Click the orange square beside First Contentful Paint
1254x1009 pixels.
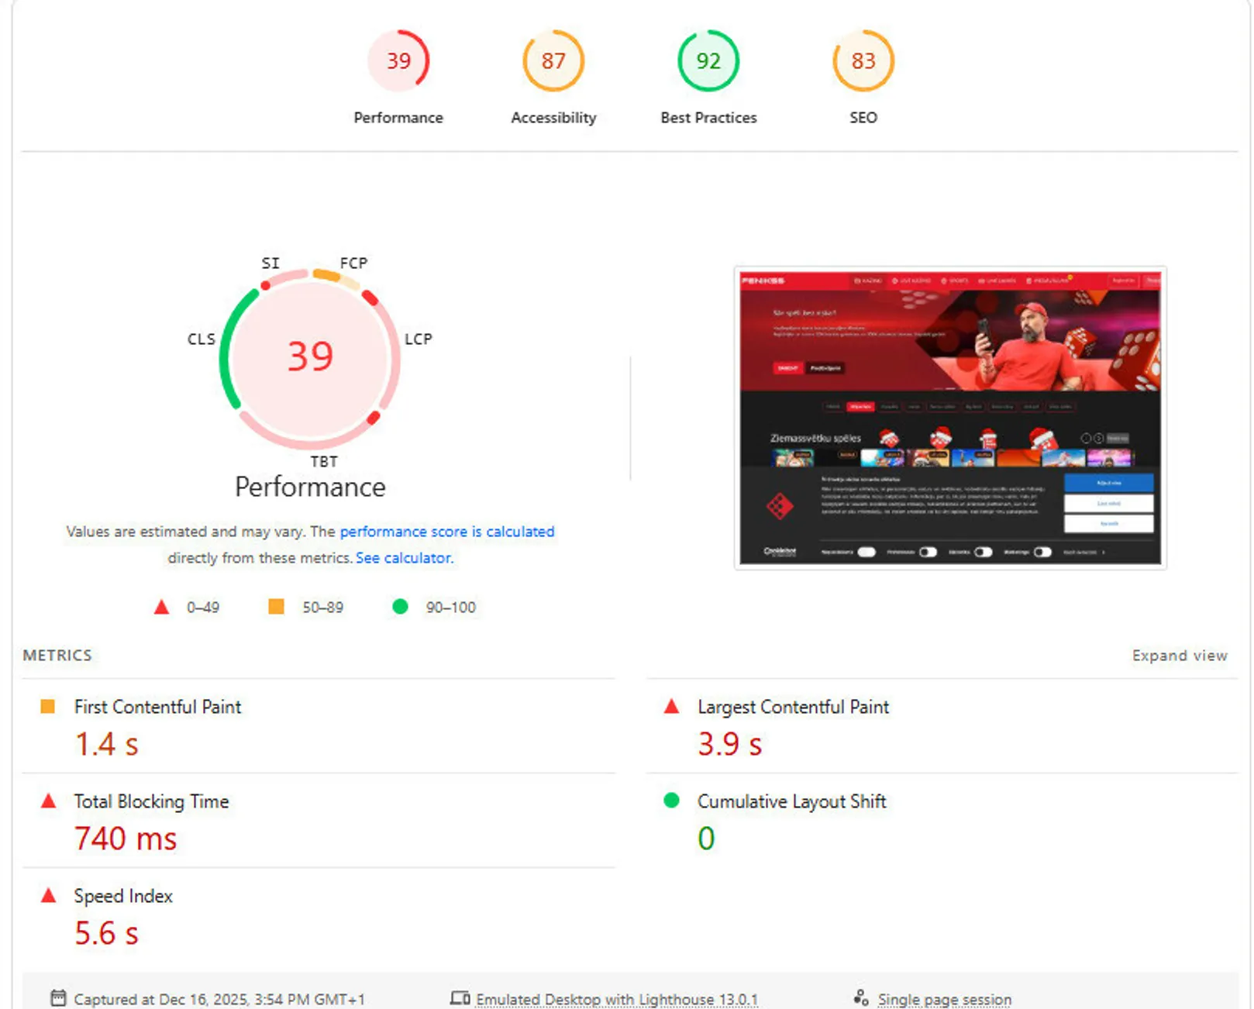pyautogui.click(x=48, y=707)
